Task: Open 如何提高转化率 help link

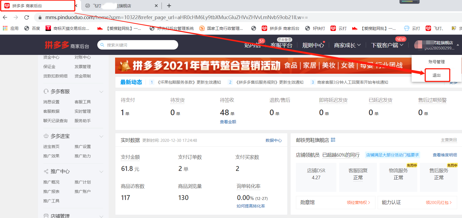Action: pos(251,206)
